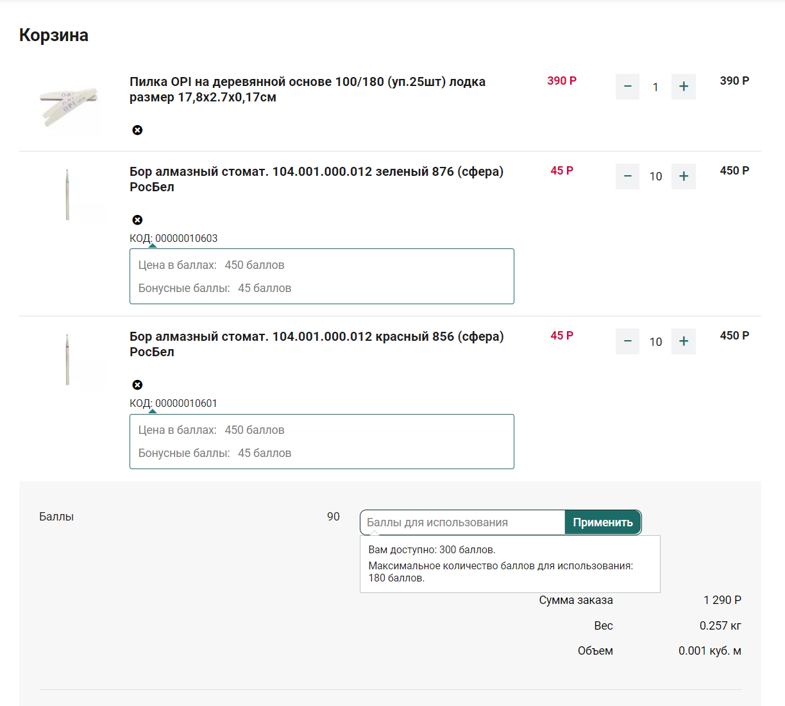
Task: Open red diamond bur thumbnail image
Action: (68, 359)
